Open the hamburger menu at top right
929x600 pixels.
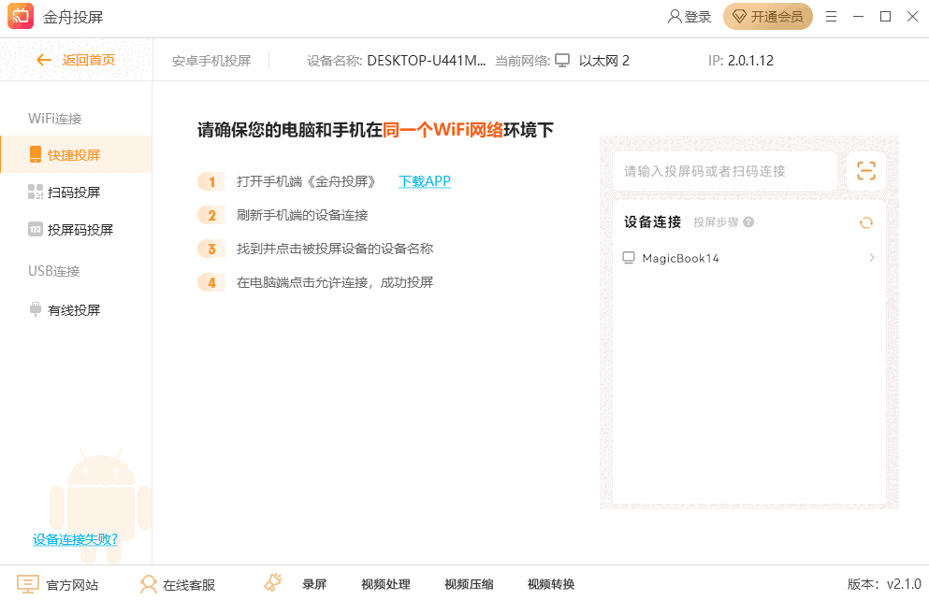pos(831,16)
